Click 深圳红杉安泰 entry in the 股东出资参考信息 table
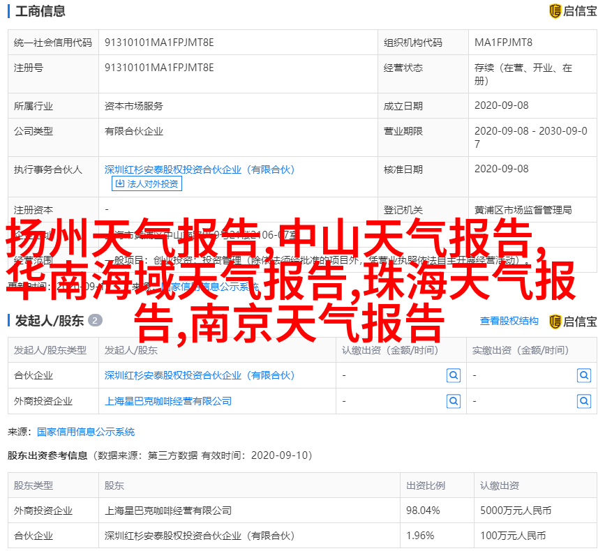 (200, 536)
